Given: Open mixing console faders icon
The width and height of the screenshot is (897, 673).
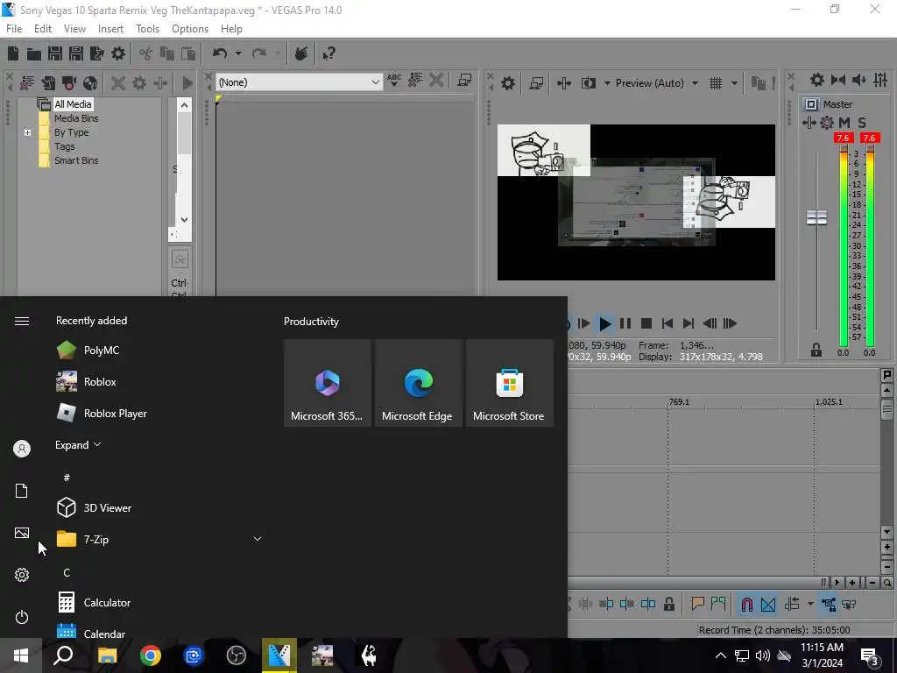Looking at the screenshot, I should point(880,80).
